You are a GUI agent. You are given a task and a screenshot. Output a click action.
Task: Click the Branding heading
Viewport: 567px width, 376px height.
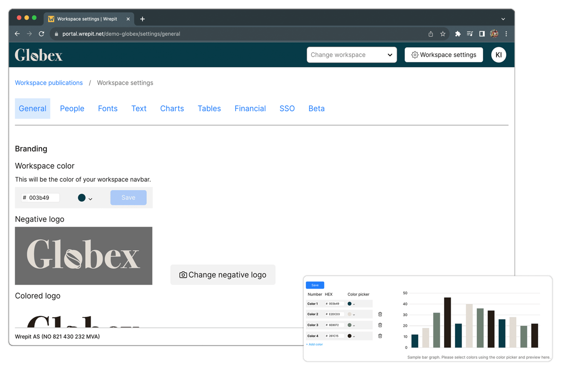[31, 149]
